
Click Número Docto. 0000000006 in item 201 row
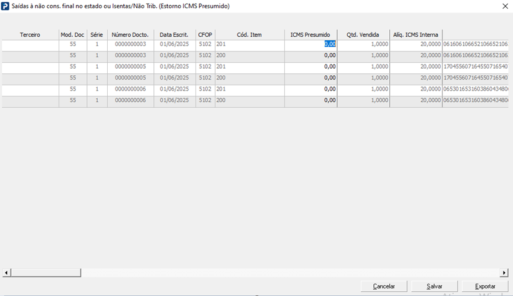(x=130, y=89)
